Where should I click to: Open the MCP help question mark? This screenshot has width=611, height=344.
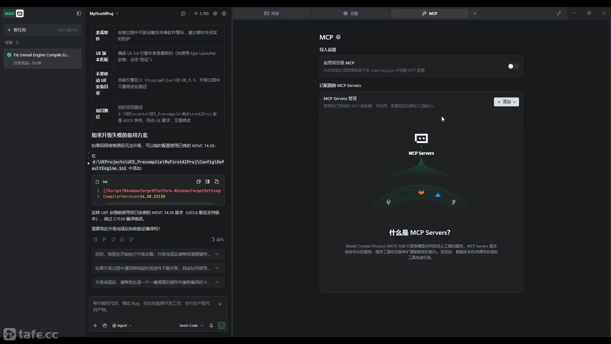pos(338,37)
